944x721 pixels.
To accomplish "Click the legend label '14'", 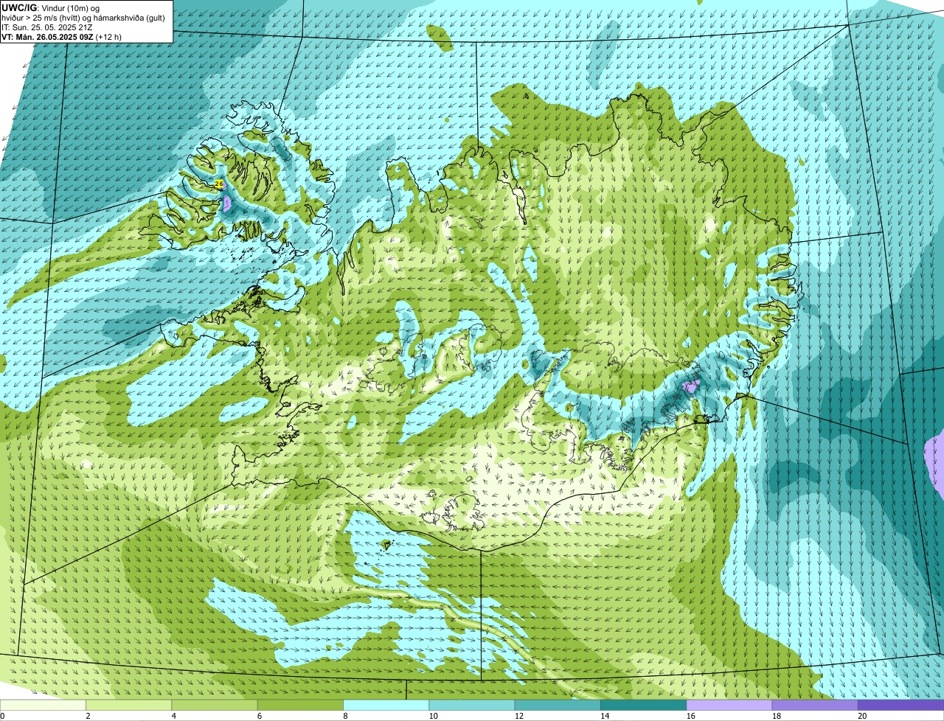I will pos(605,716).
